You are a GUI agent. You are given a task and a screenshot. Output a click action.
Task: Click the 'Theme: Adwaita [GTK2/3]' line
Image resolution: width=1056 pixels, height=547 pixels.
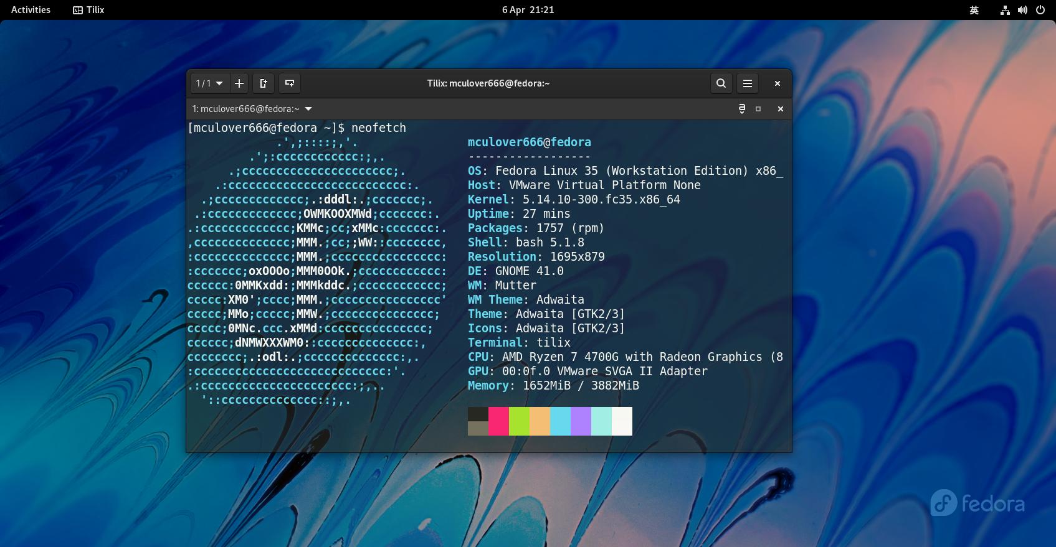[x=546, y=314]
